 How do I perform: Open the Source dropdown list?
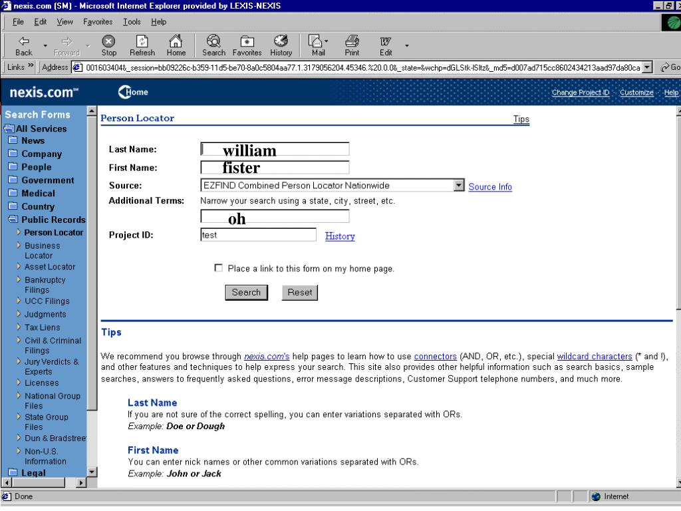tap(459, 185)
